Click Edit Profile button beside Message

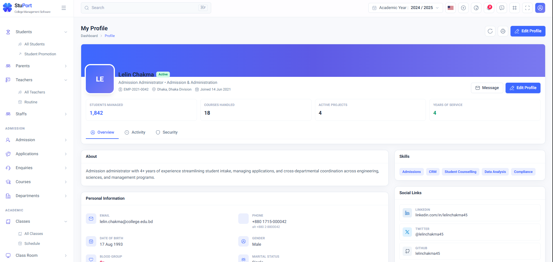point(523,88)
